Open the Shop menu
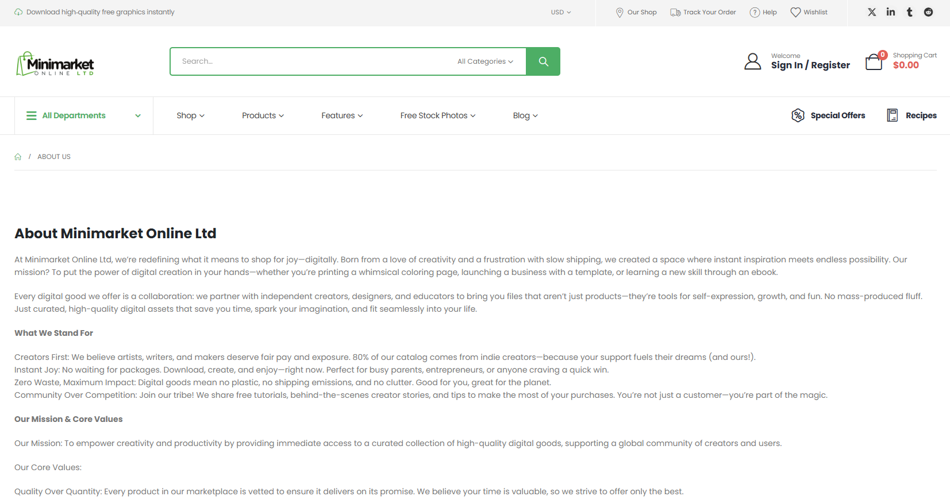The width and height of the screenshot is (950, 500). (x=190, y=115)
